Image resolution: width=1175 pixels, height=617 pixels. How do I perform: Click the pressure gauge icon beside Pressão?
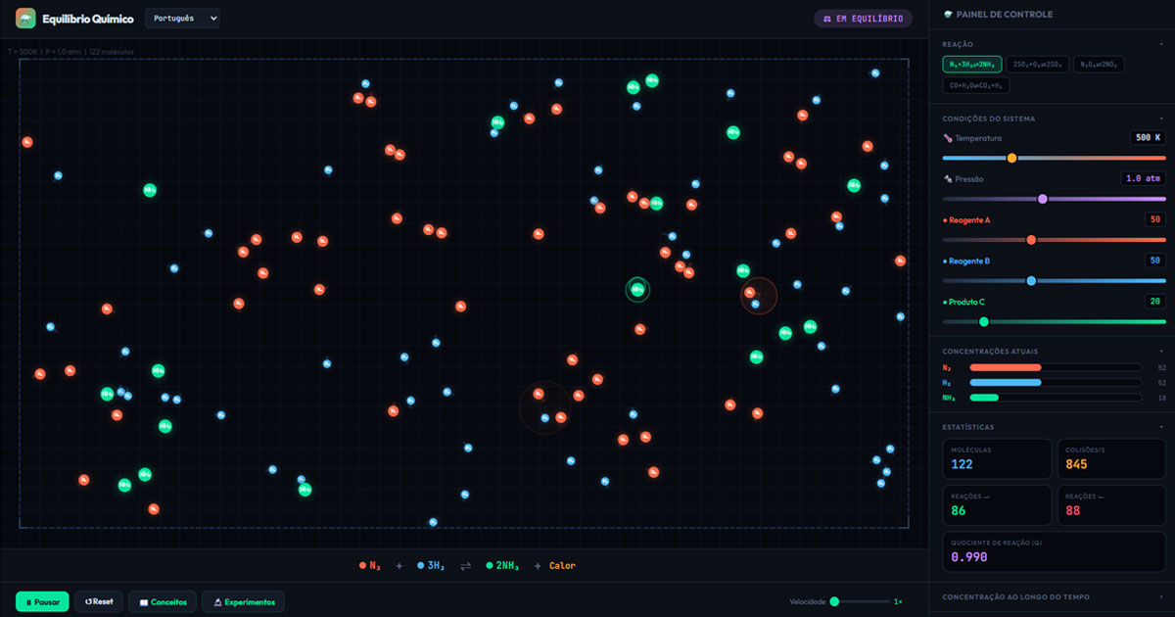pyautogui.click(x=948, y=179)
